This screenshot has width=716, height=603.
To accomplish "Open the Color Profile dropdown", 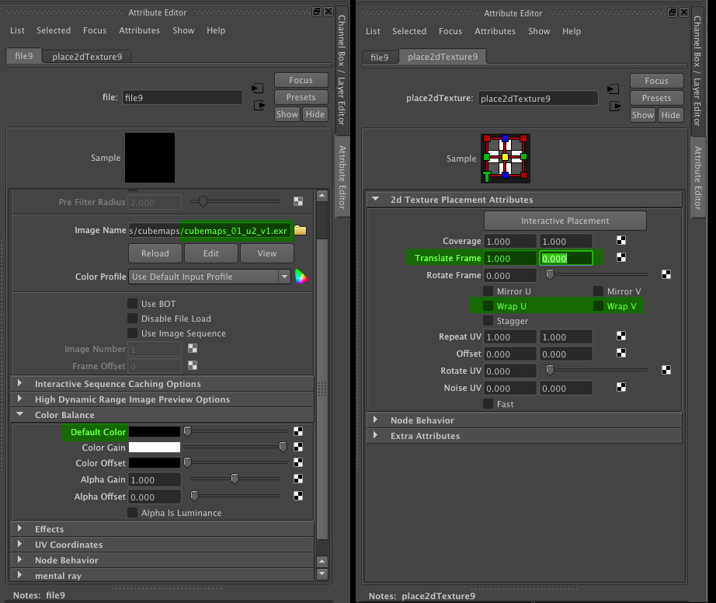I will point(210,277).
